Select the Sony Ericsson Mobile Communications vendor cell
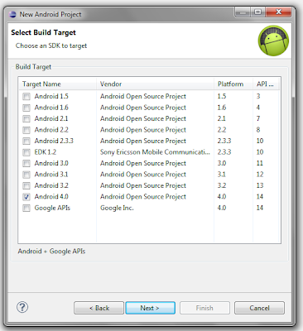 coord(155,152)
